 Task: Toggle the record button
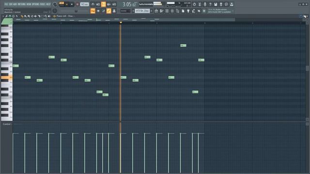pyautogui.click(x=77, y=4)
